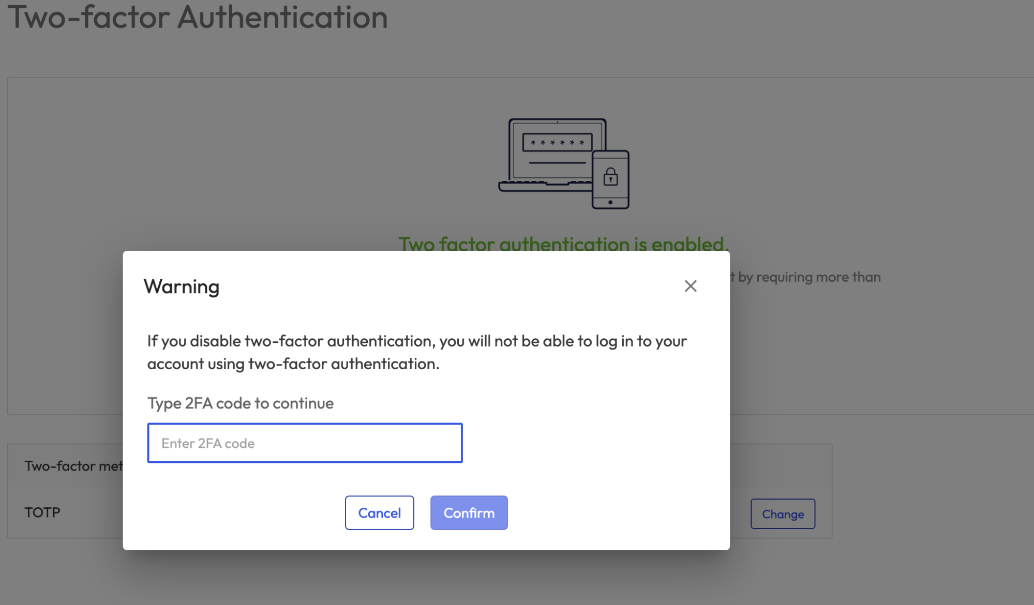
Task: Click the 'account using two-factor authentication.' line
Action: point(293,364)
